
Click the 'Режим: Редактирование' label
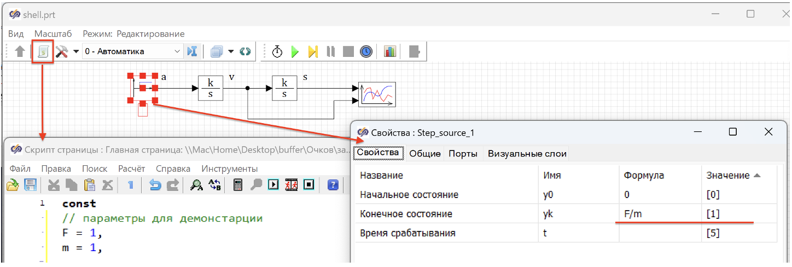point(133,33)
